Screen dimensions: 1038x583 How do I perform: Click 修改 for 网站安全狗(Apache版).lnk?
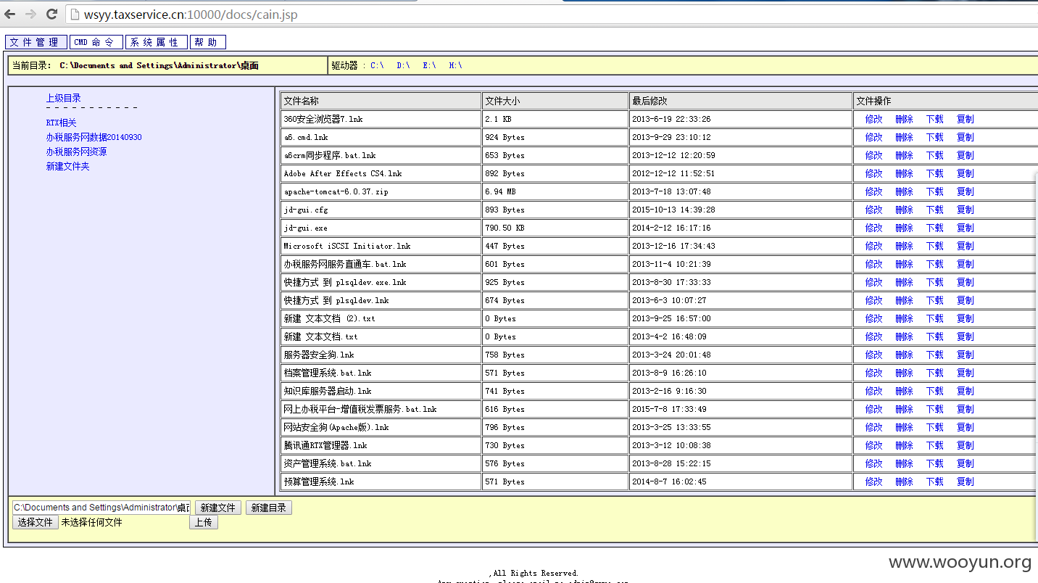873,427
